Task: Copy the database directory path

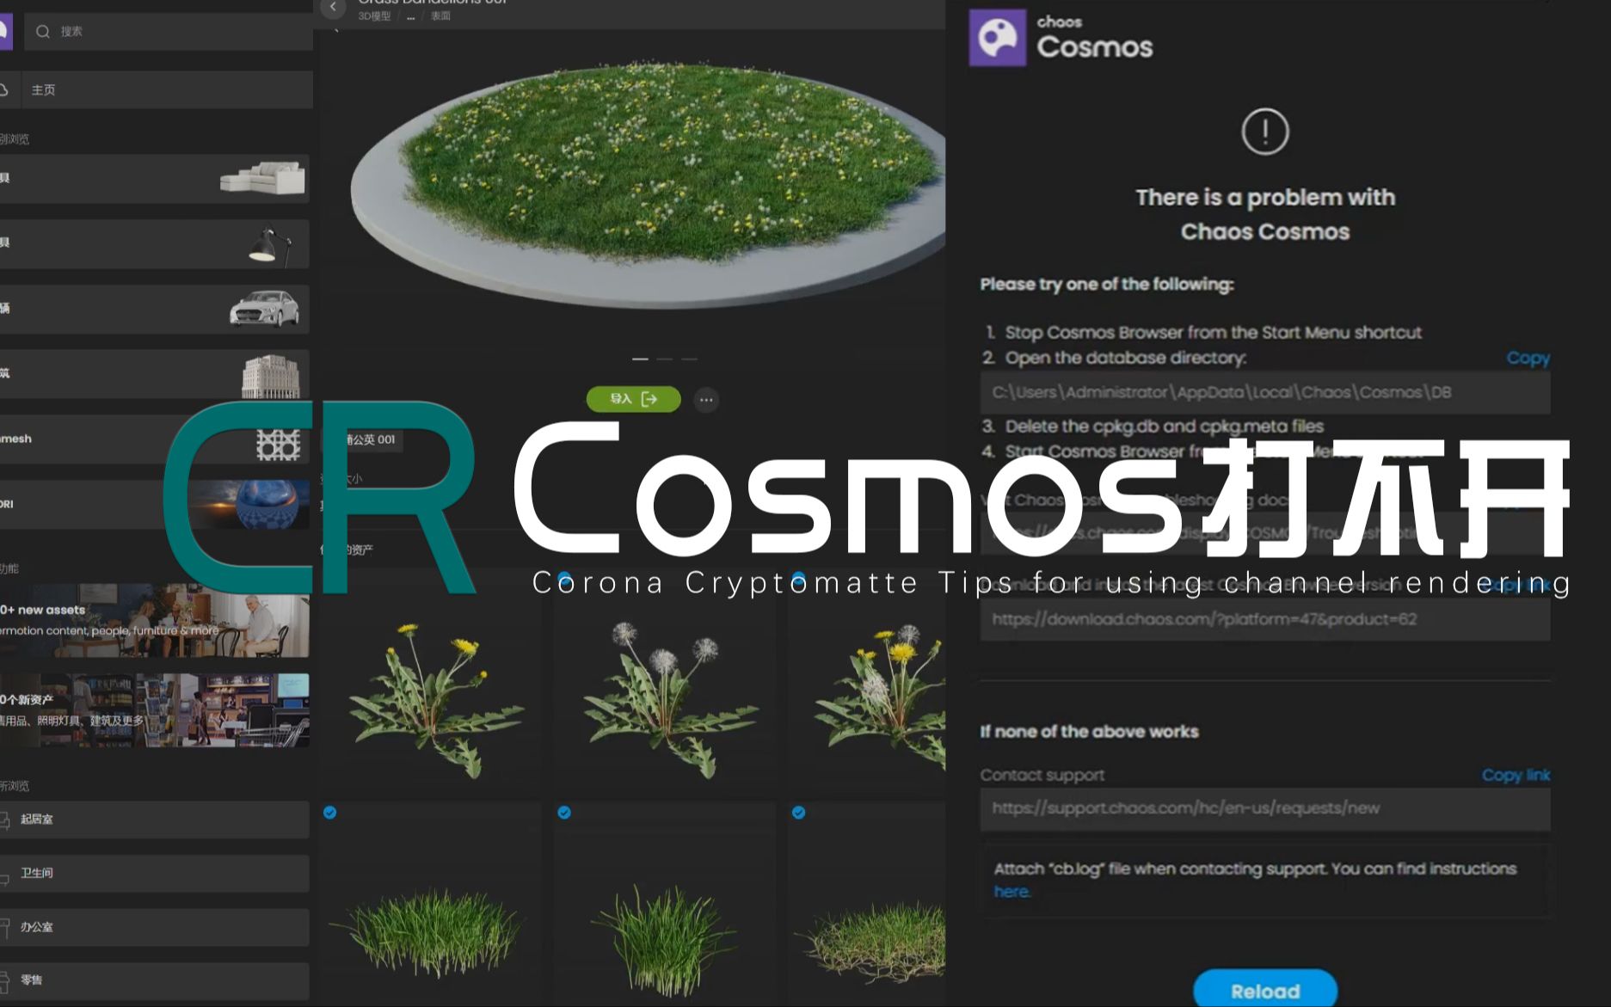Action: tap(1528, 358)
